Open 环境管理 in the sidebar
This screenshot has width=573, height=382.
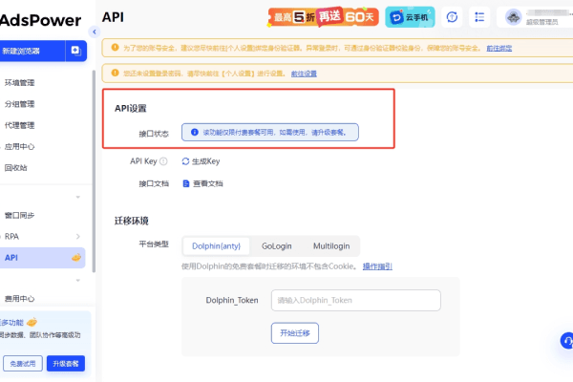point(19,83)
